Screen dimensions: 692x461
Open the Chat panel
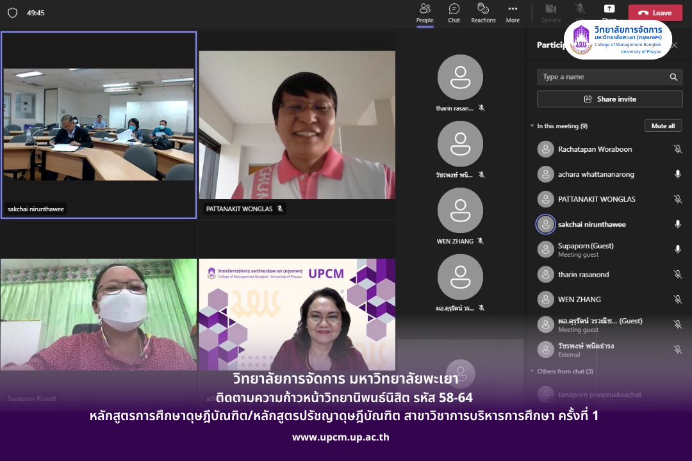[454, 13]
